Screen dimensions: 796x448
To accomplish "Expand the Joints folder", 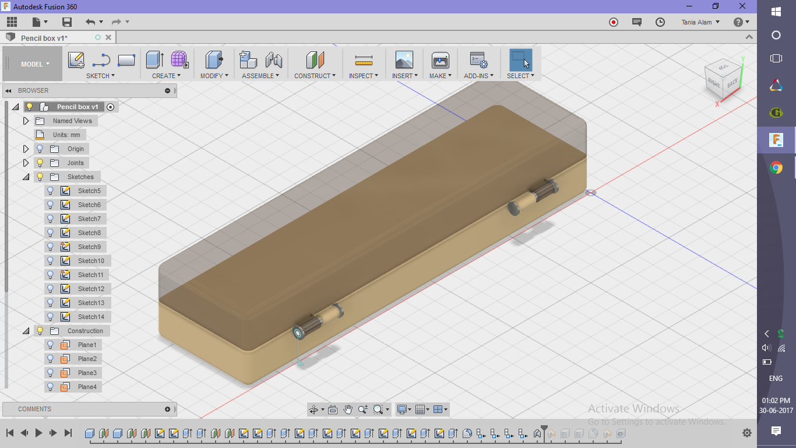I will [x=26, y=163].
